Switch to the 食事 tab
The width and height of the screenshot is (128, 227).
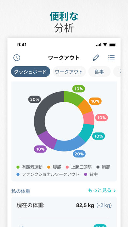99,71
